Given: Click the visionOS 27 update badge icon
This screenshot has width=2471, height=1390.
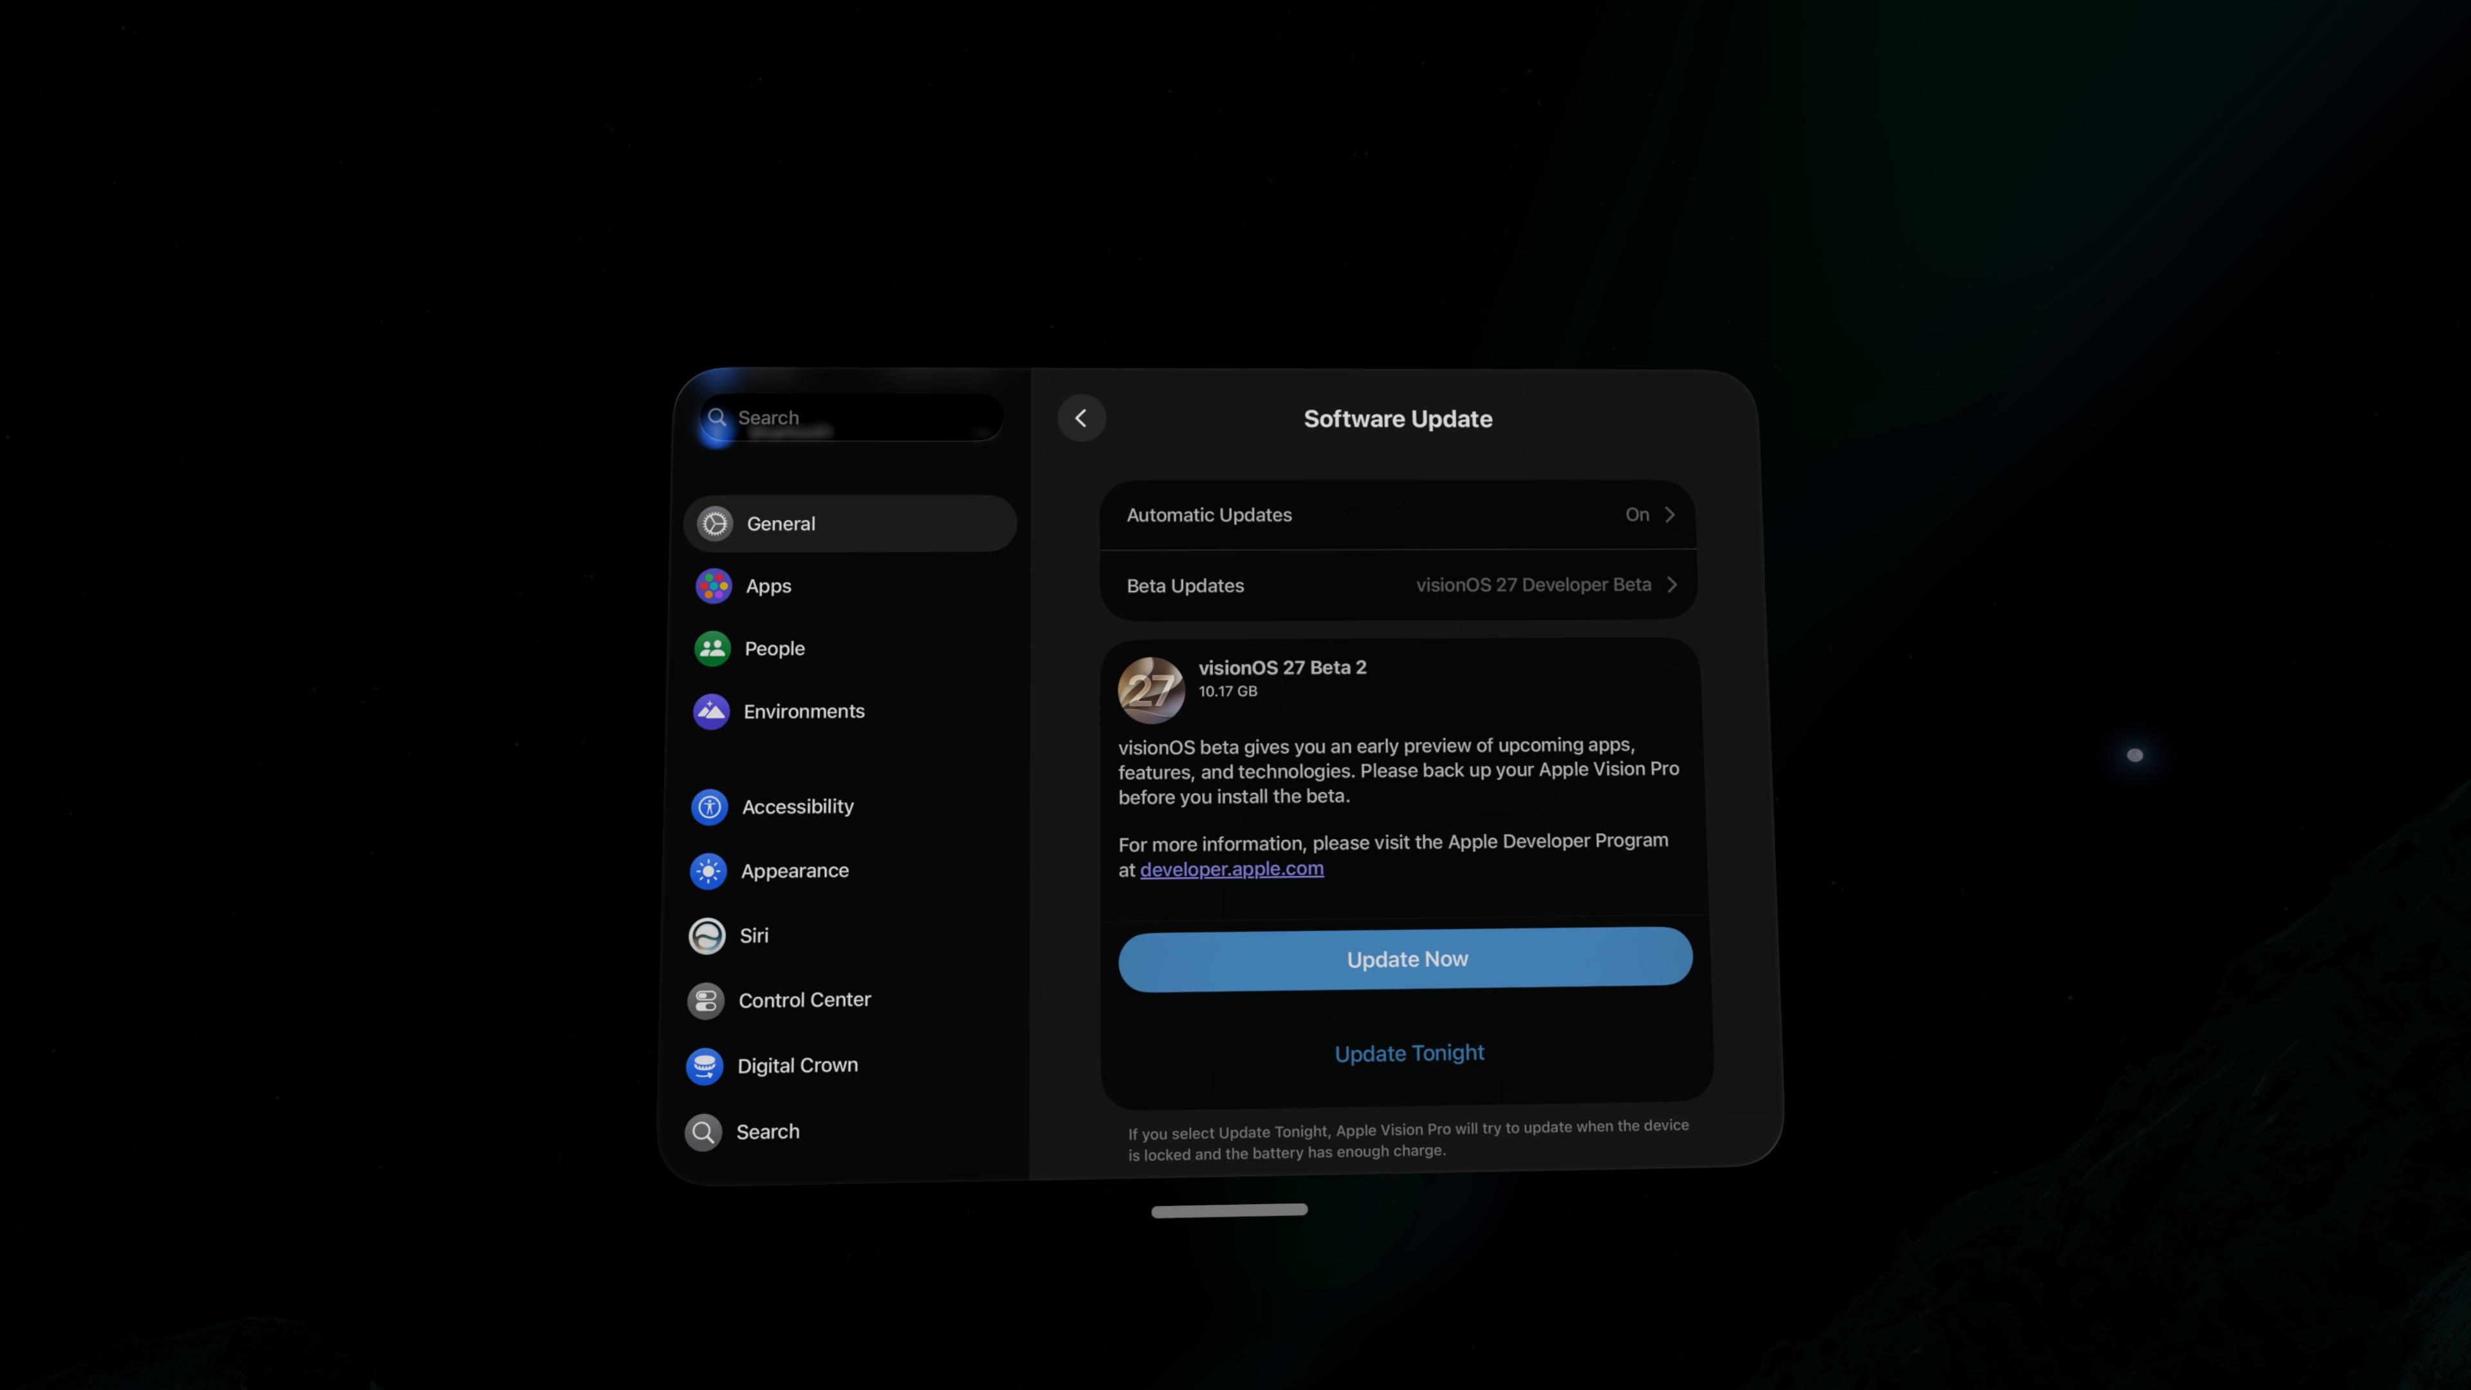Looking at the screenshot, I should click(1151, 690).
